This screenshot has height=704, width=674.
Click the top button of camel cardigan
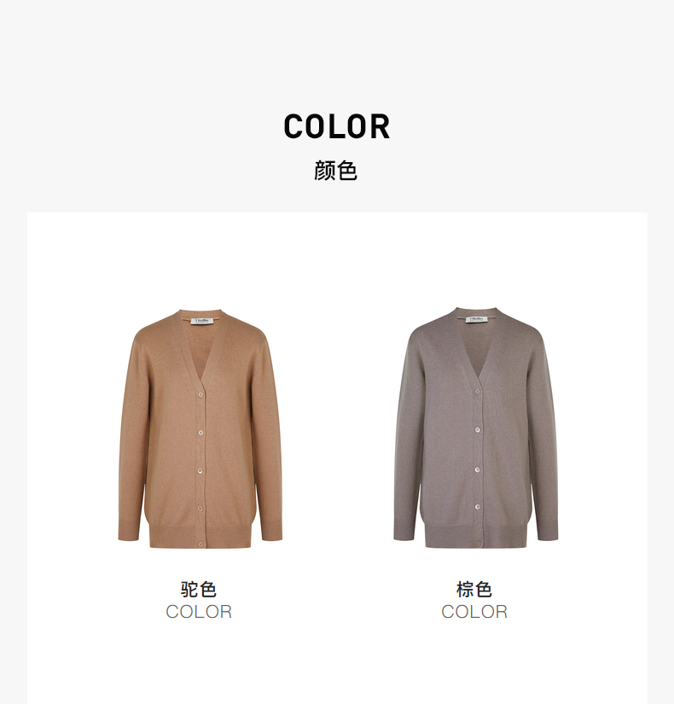tap(200, 394)
